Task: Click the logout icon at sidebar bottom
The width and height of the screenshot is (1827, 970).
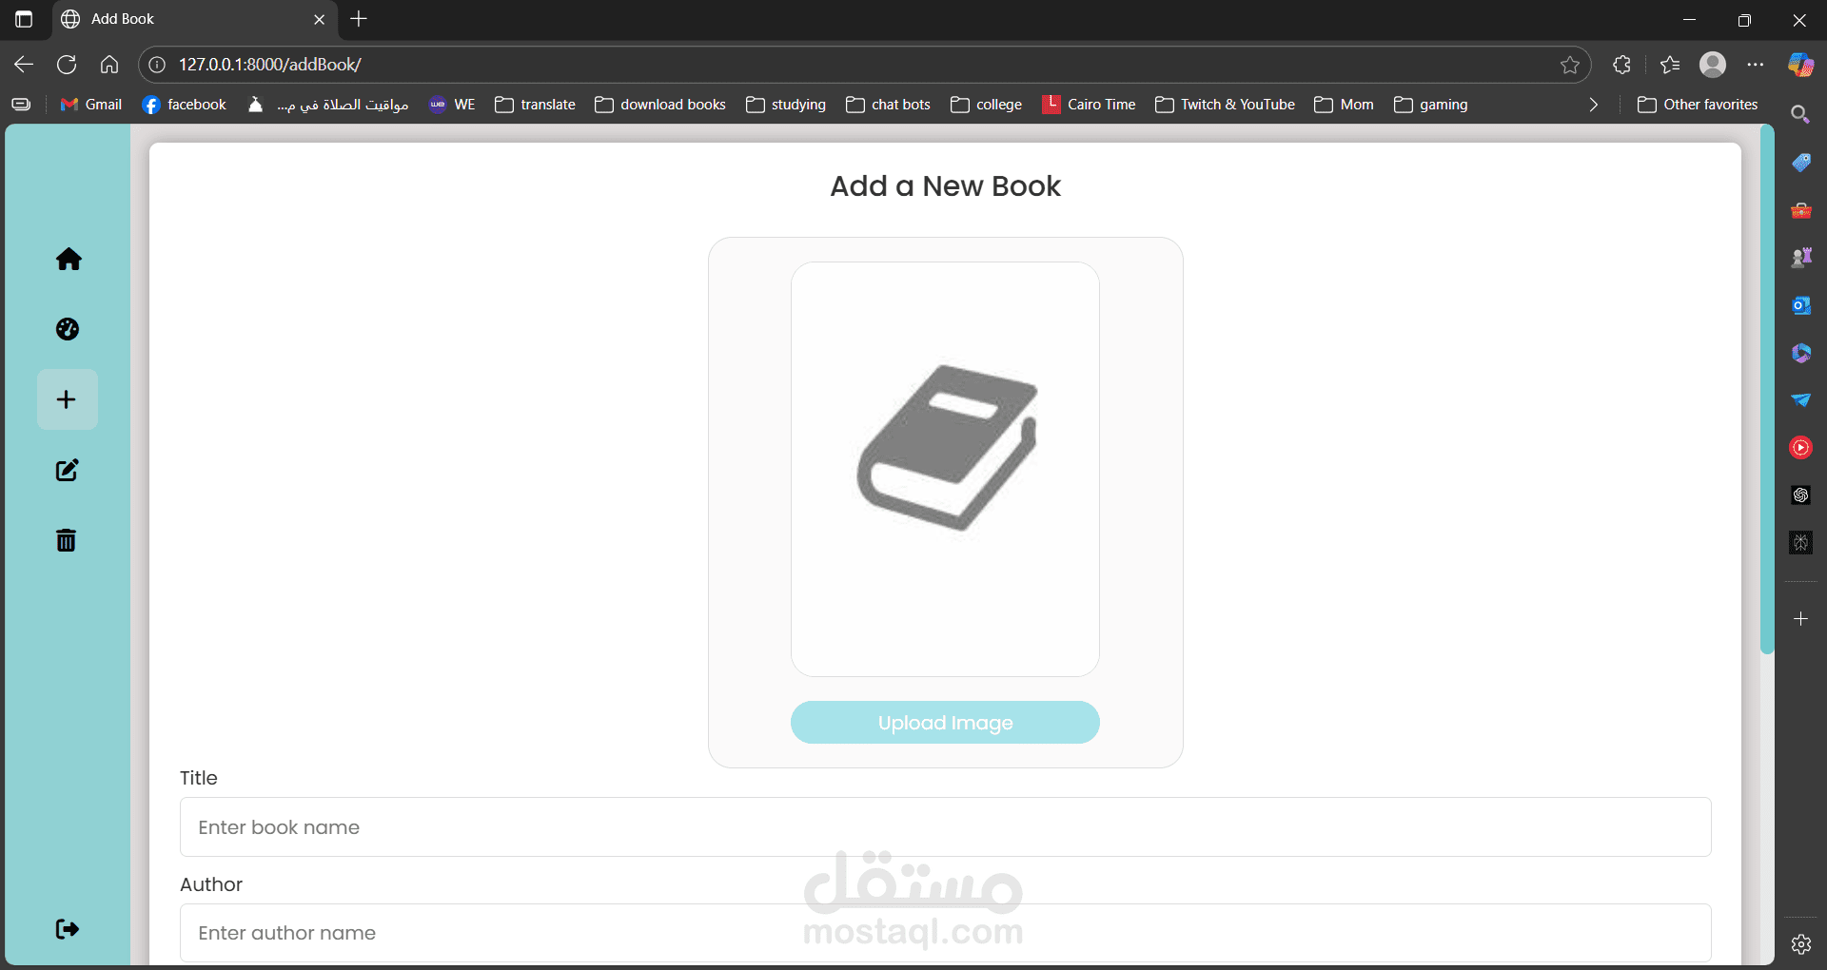Action: tap(68, 929)
